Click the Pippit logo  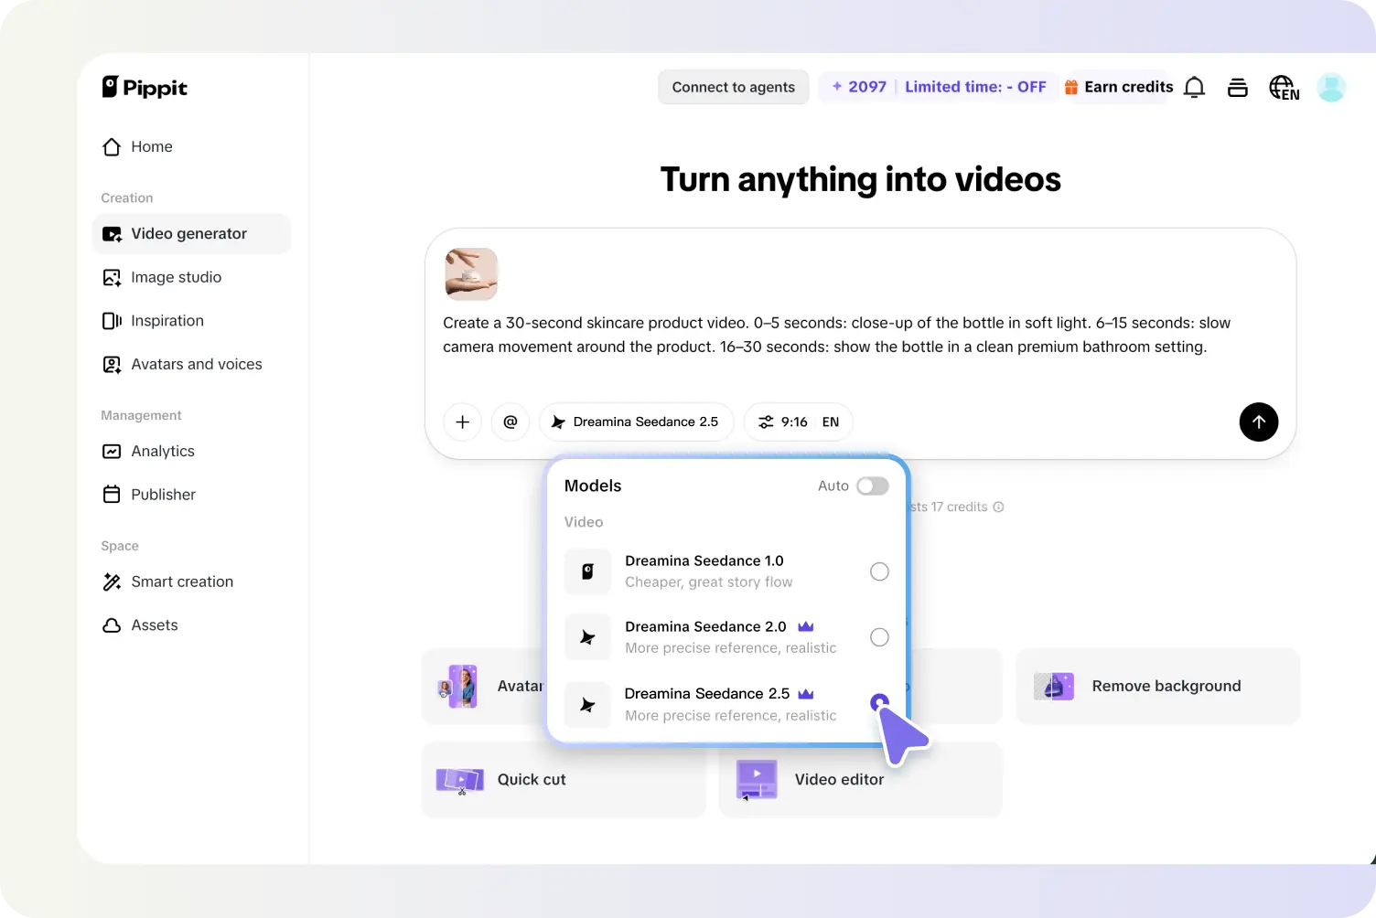click(145, 87)
